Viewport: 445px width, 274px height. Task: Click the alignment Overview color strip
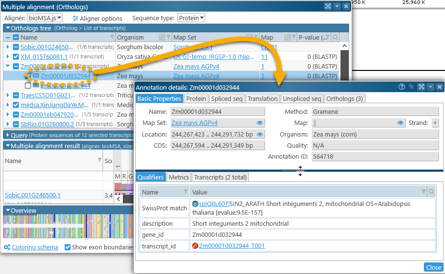(x=67, y=227)
